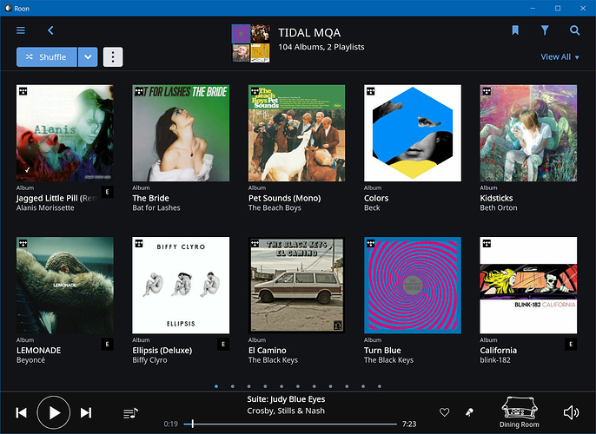The width and height of the screenshot is (596, 434).
Task: Click the bookmark icon
Action: pos(515,30)
